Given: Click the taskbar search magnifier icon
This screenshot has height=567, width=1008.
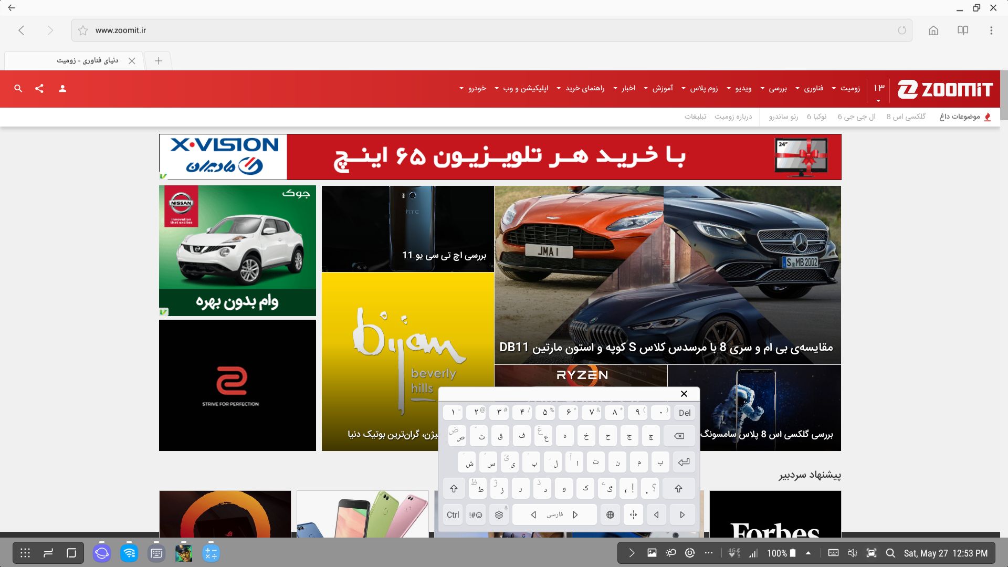Looking at the screenshot, I should pos(890,553).
